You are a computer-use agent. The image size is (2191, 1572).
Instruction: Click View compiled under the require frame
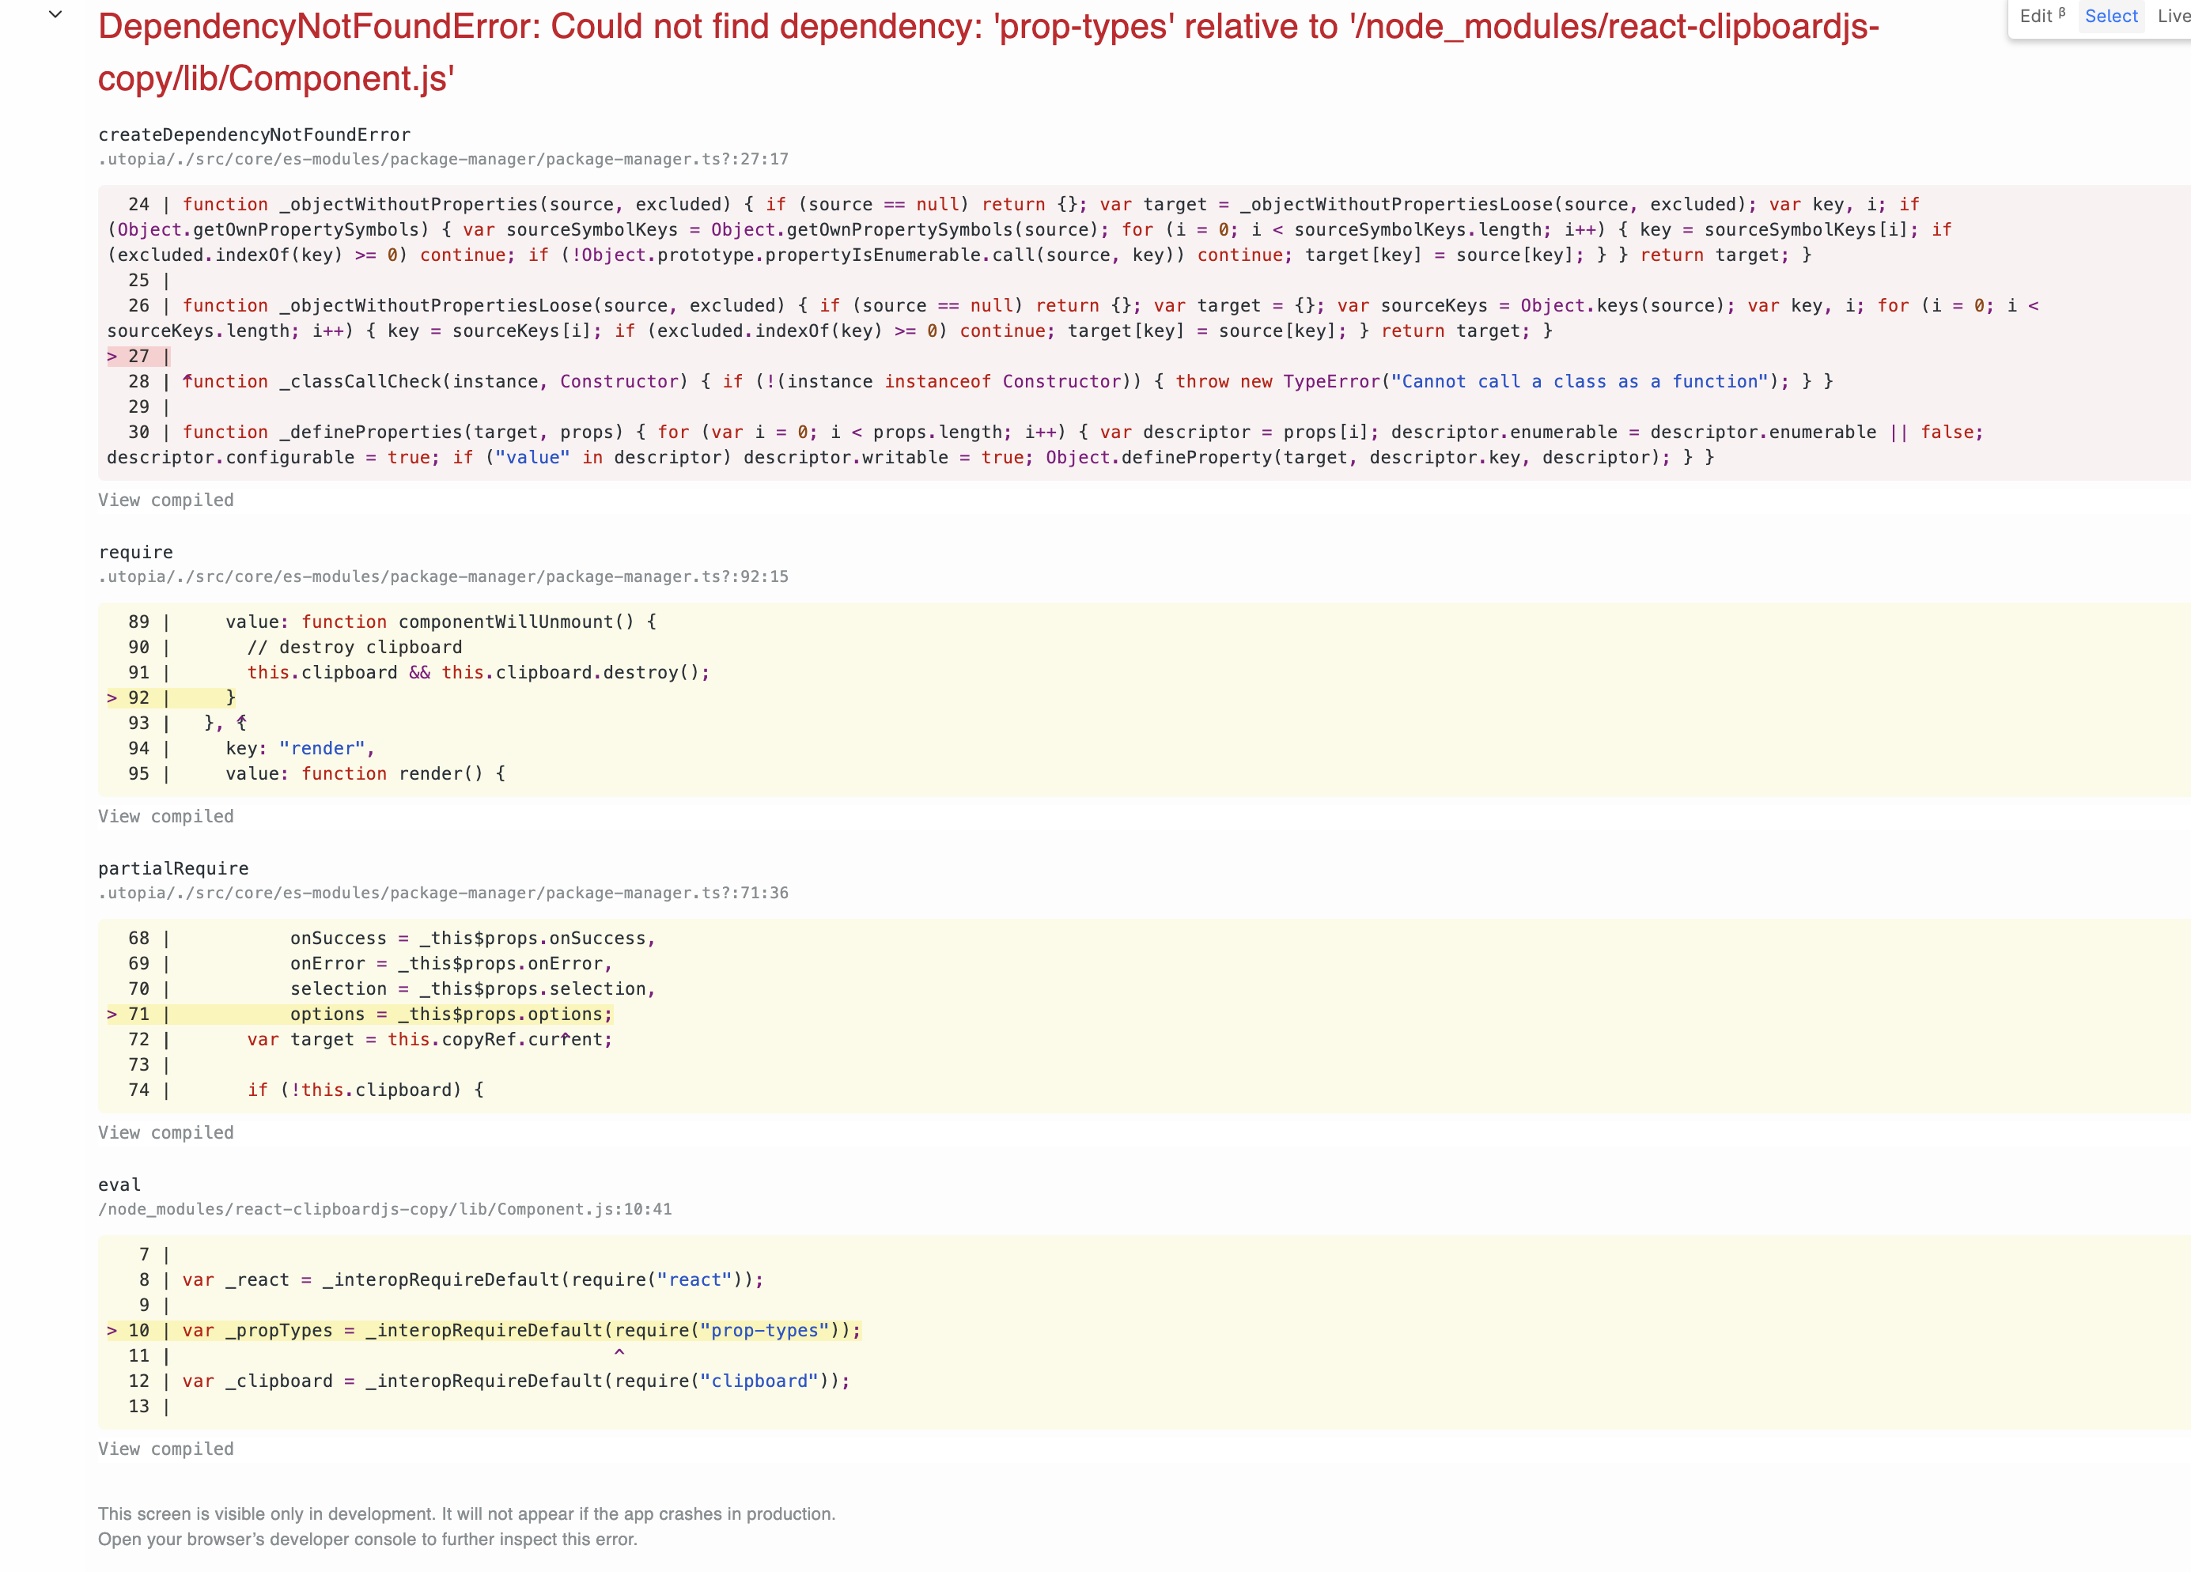coord(165,816)
